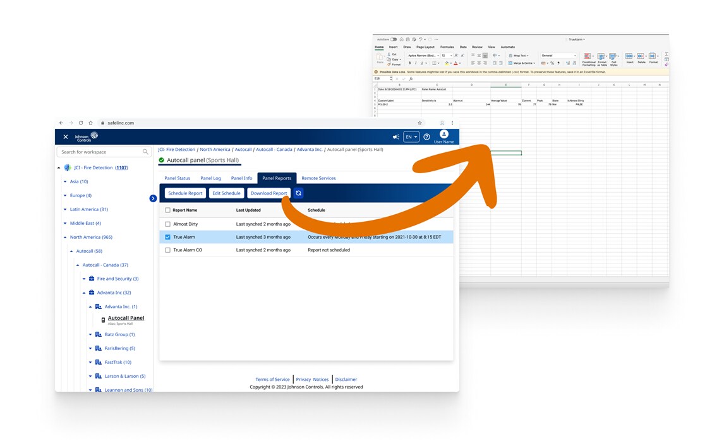Screen dimensions: 724x448
Task: Click Excel font color swatch
Action: coord(456,63)
